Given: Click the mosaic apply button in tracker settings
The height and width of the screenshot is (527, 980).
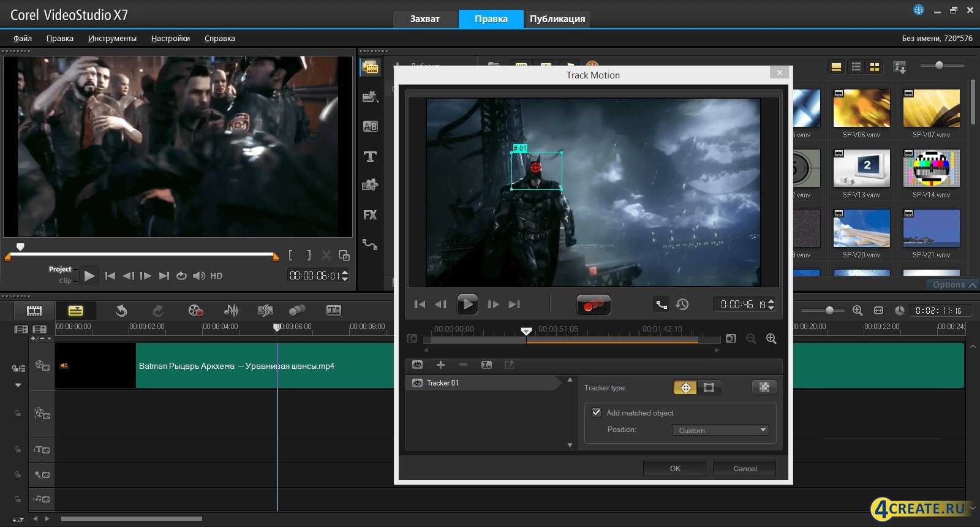Looking at the screenshot, I should [764, 387].
